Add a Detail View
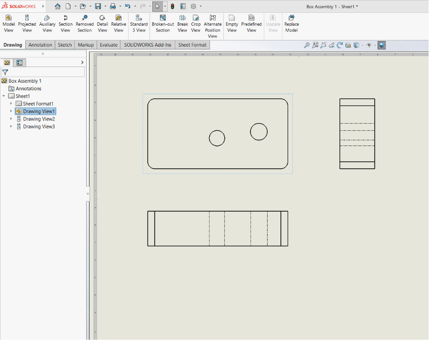The height and width of the screenshot is (340, 430). [x=102, y=24]
